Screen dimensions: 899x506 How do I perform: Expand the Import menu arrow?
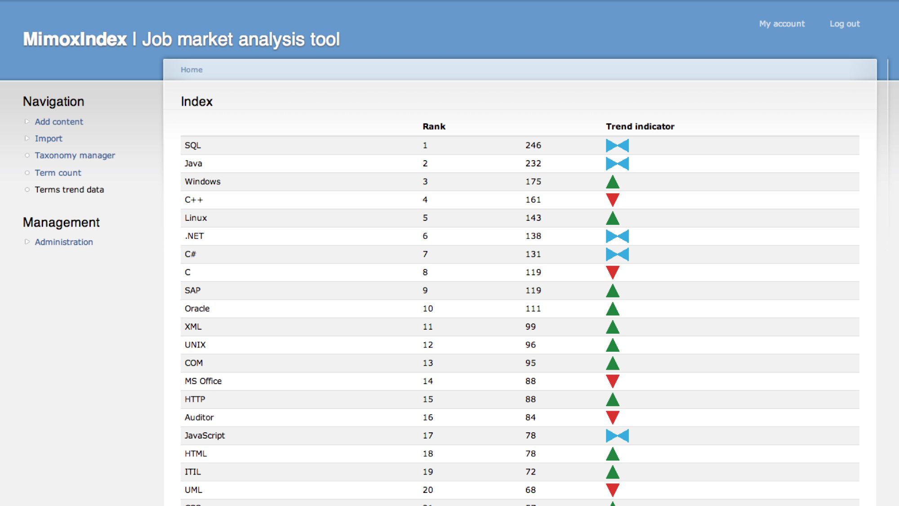coord(27,139)
